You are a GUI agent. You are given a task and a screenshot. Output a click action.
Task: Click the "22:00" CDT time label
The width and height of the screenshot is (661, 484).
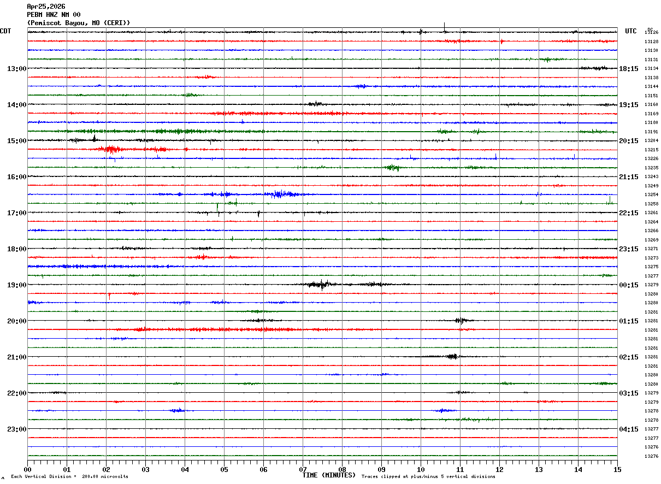click(17, 393)
